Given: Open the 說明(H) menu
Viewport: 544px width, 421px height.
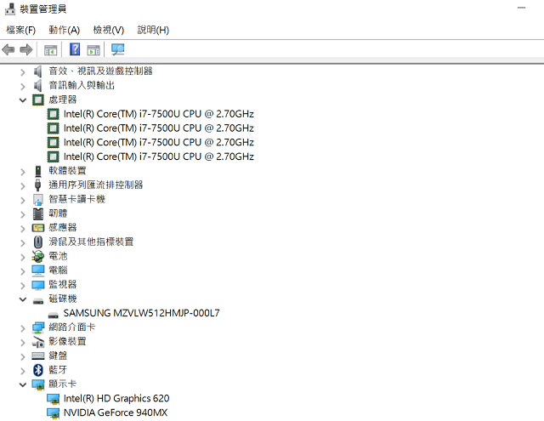Looking at the screenshot, I should (x=153, y=31).
